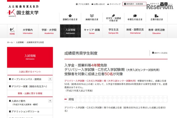Click ホーム in the breadcrumb

pyautogui.click(x=10, y=42)
